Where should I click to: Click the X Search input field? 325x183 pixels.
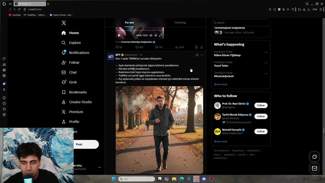click(x=241, y=23)
